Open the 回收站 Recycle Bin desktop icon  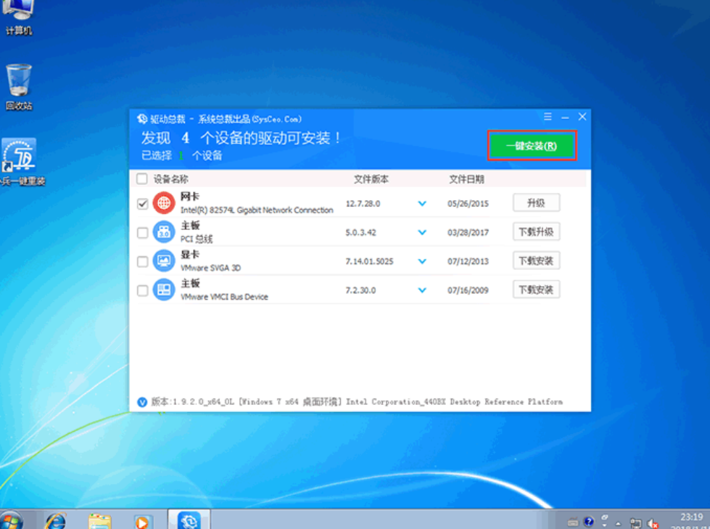coord(19,81)
